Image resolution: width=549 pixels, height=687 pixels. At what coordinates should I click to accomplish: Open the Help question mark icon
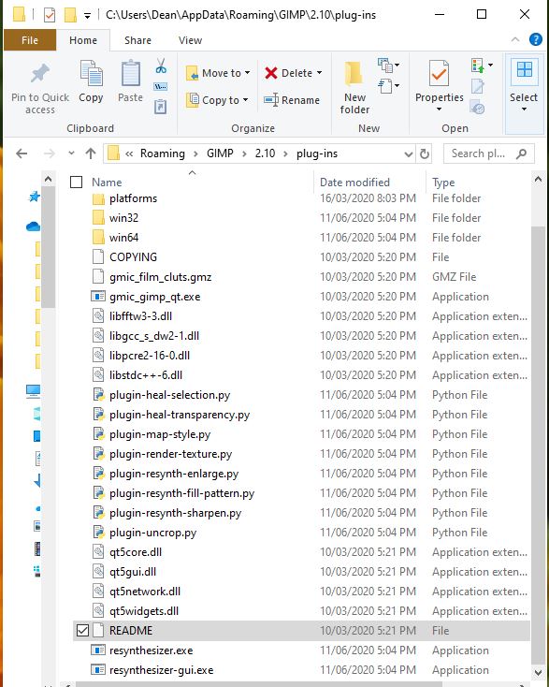pyautogui.click(x=535, y=40)
